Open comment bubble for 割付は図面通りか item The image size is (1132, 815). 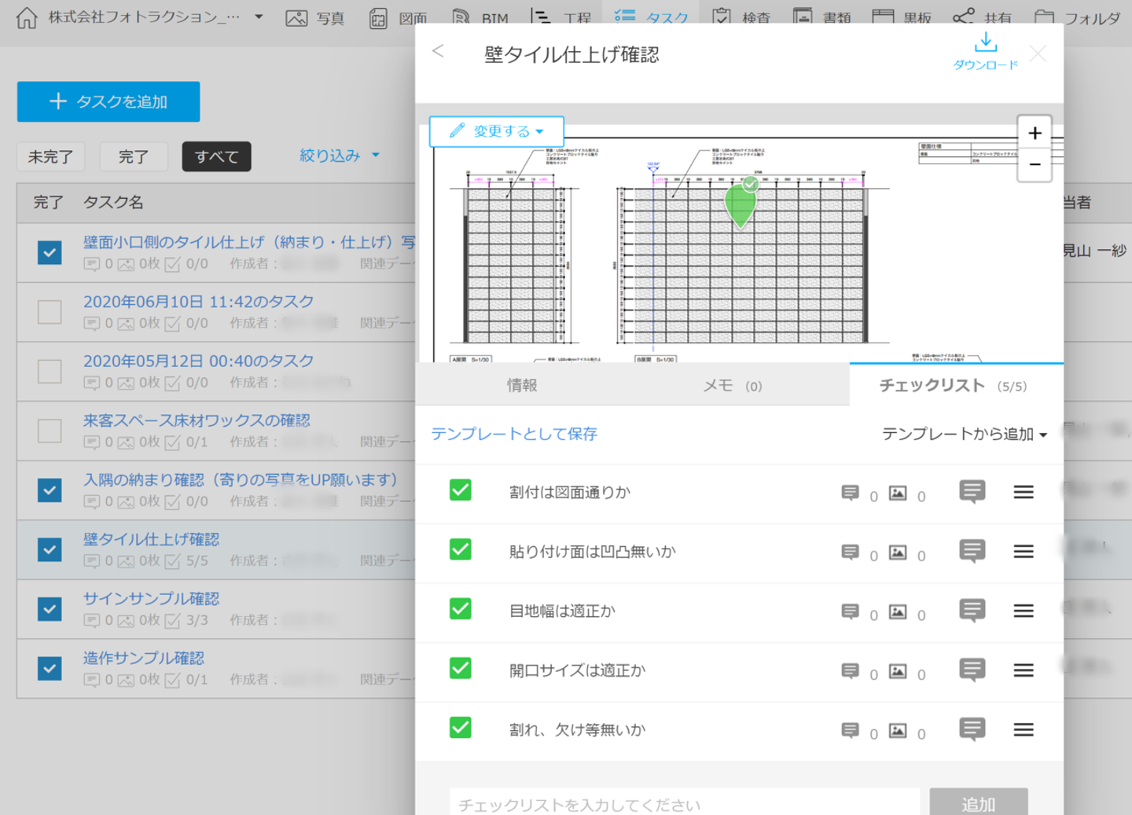click(x=972, y=492)
